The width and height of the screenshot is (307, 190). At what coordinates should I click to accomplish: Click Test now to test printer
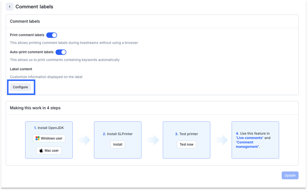coord(186,144)
